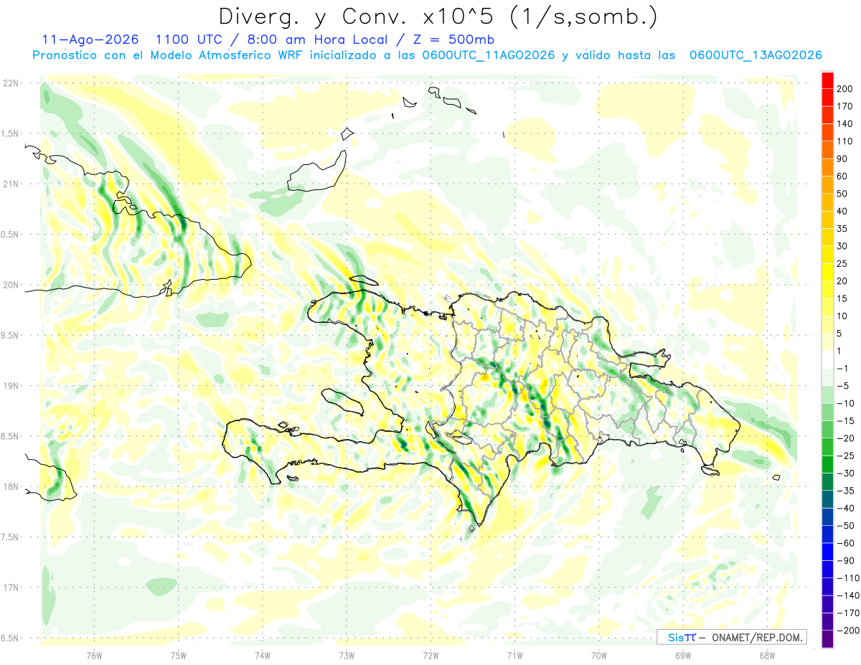Click the '22N' latitude label
The height and width of the screenshot is (665, 861).
tap(11, 83)
